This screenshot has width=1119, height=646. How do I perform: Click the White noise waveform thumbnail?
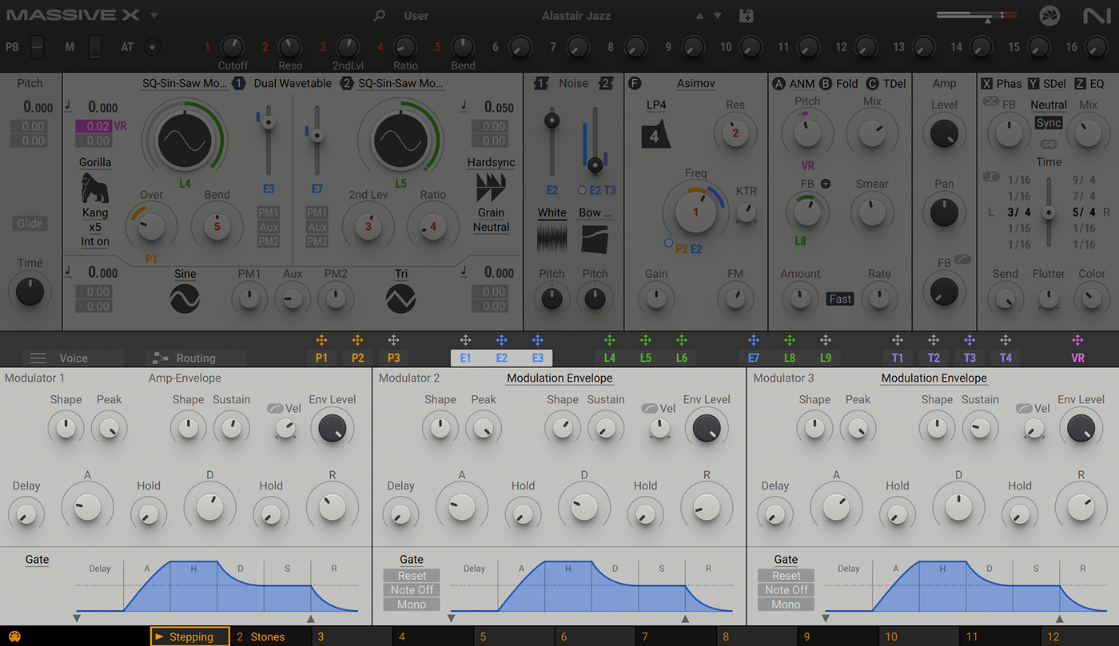tap(552, 240)
